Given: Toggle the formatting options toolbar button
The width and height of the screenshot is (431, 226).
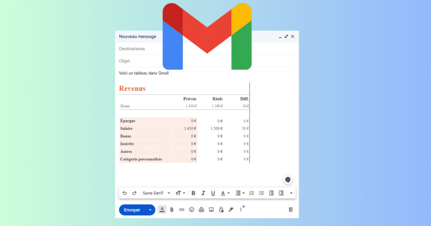Looking at the screenshot, I should coord(162,210).
